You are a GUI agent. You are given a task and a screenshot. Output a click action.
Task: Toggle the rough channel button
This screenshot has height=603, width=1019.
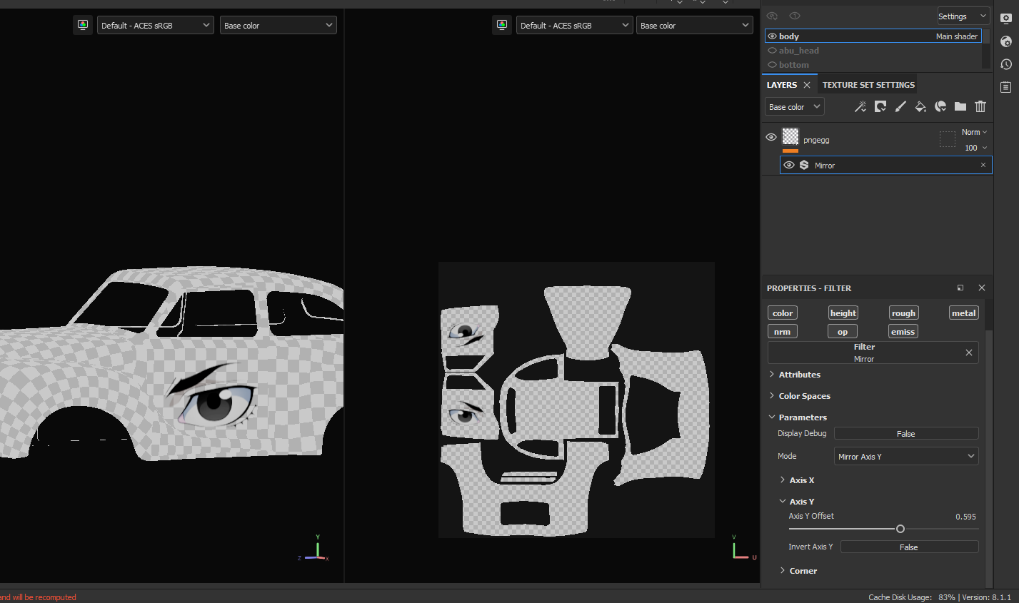coord(903,313)
